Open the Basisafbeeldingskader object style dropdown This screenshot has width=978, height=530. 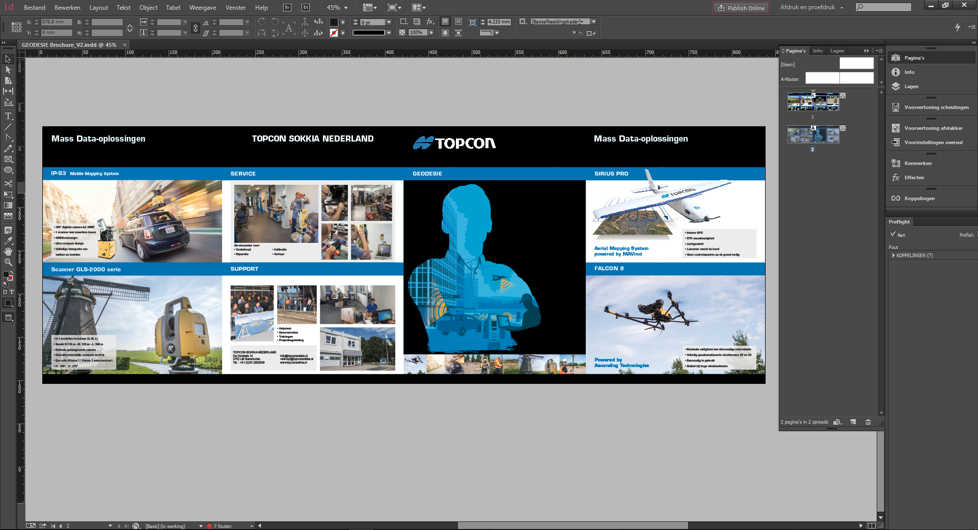click(x=593, y=22)
